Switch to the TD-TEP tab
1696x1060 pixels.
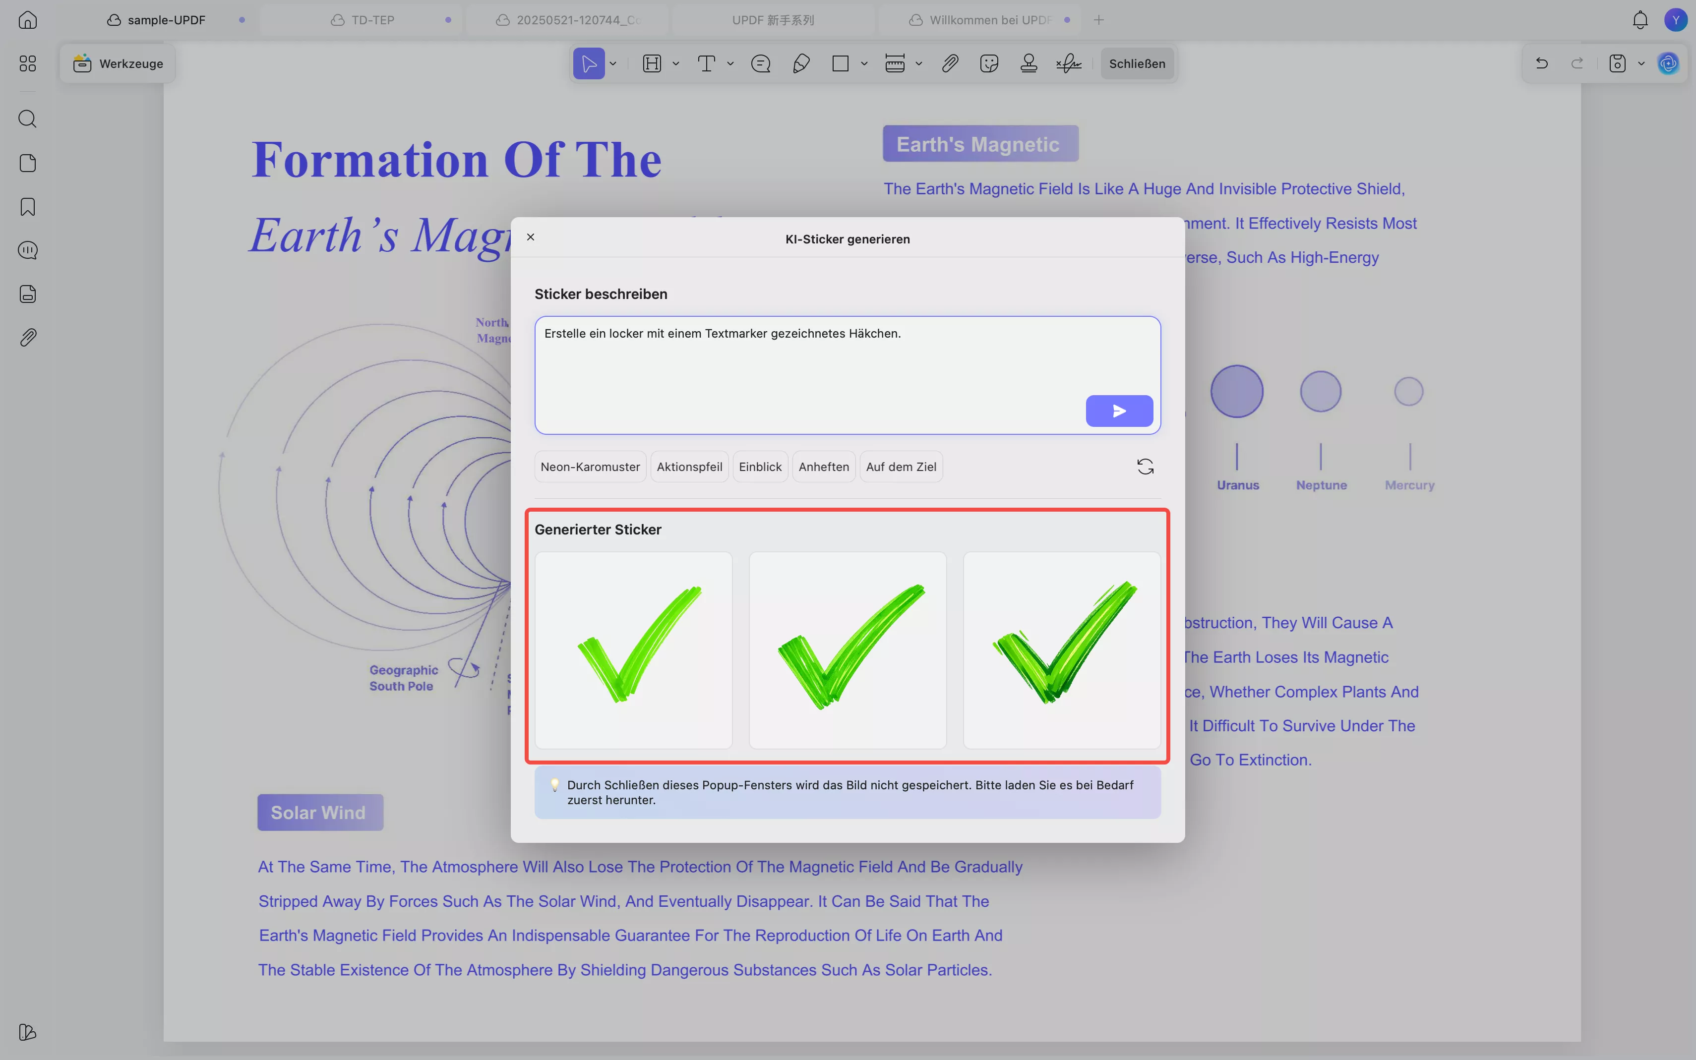372,20
